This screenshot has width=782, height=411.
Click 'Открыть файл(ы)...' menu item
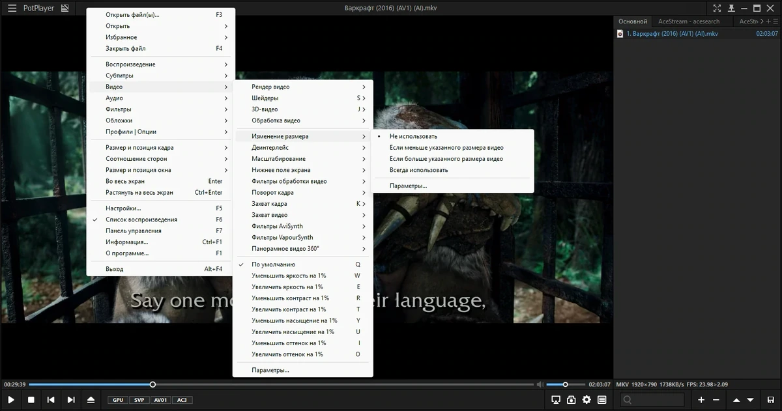click(161, 14)
